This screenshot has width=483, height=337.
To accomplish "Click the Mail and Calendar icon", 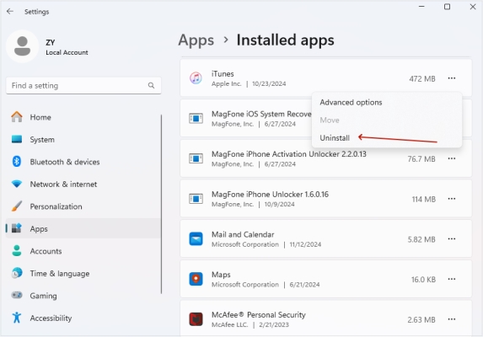I will (x=196, y=238).
